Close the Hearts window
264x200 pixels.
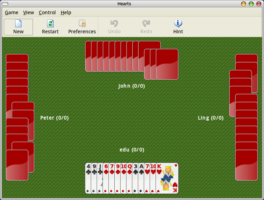coord(258,4)
